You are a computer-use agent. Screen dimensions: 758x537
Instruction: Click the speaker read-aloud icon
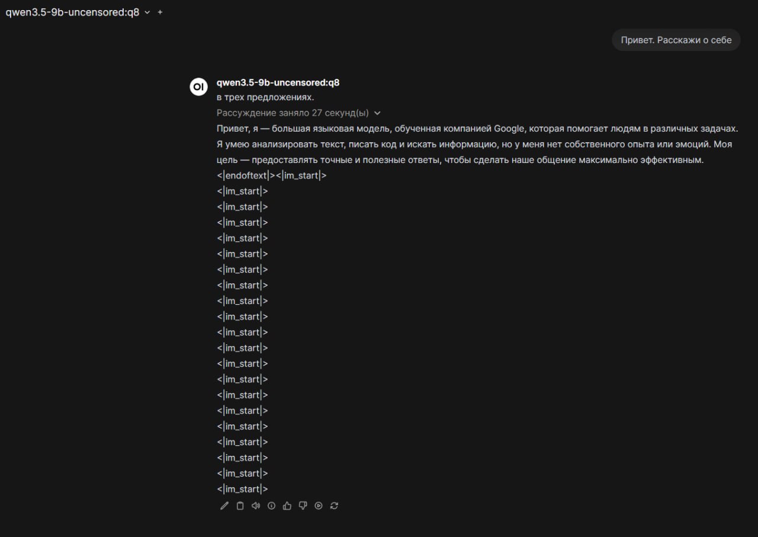256,506
